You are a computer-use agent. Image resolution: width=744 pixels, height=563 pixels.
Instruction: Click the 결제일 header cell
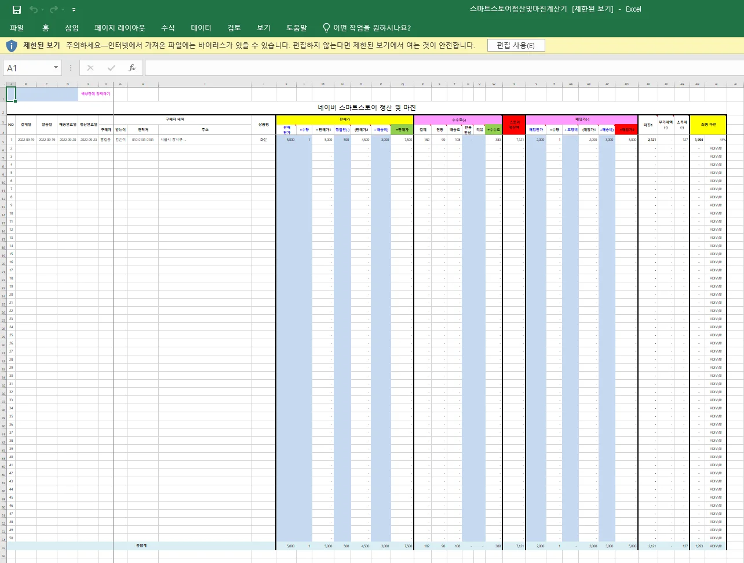point(26,125)
